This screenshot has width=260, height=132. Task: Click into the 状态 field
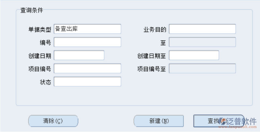pyautogui.click(x=87, y=81)
